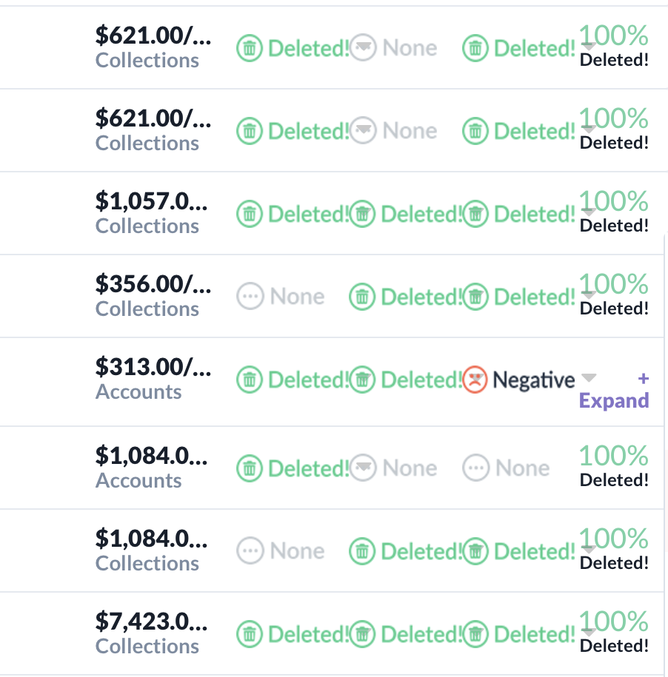Open the dropdown arrow beside Negative status

coord(588,378)
